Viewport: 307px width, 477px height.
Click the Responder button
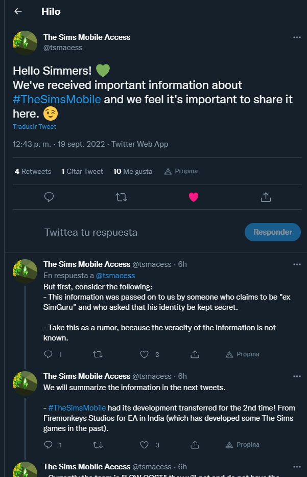coord(272,232)
